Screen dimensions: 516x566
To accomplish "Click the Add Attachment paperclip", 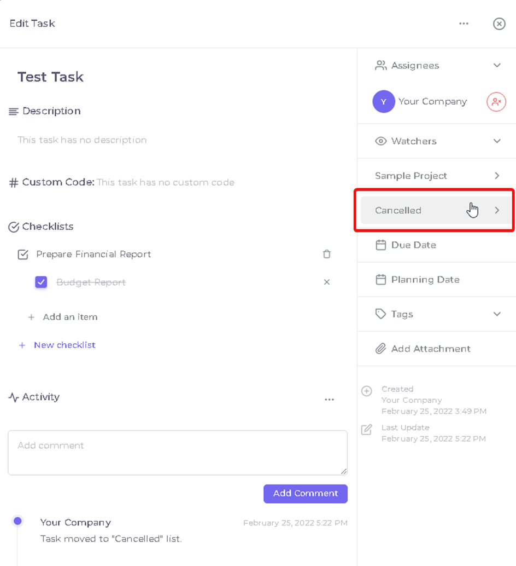I will pos(380,349).
